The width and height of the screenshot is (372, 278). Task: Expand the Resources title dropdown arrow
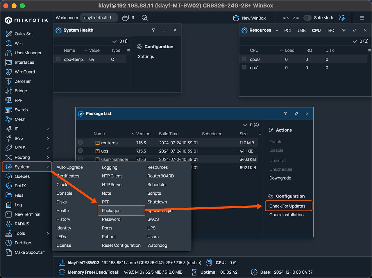click(277, 31)
